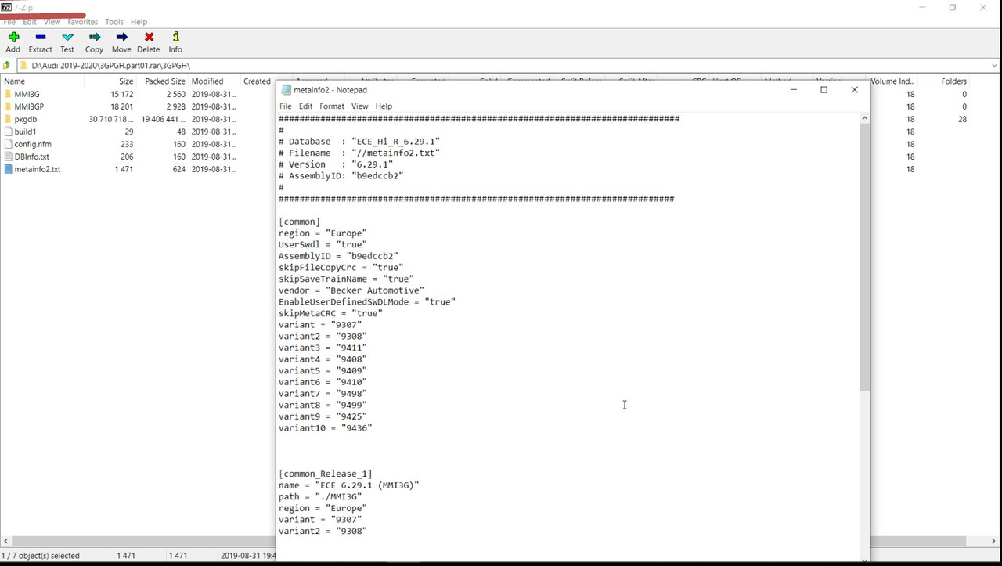Screen dimensions: 1002x566
Task: Open Notepad Help menu
Action: point(384,106)
